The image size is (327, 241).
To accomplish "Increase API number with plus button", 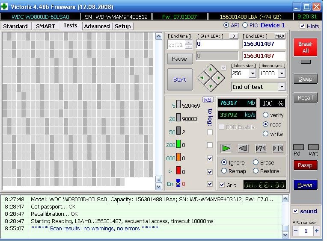I will [x=317, y=231].
